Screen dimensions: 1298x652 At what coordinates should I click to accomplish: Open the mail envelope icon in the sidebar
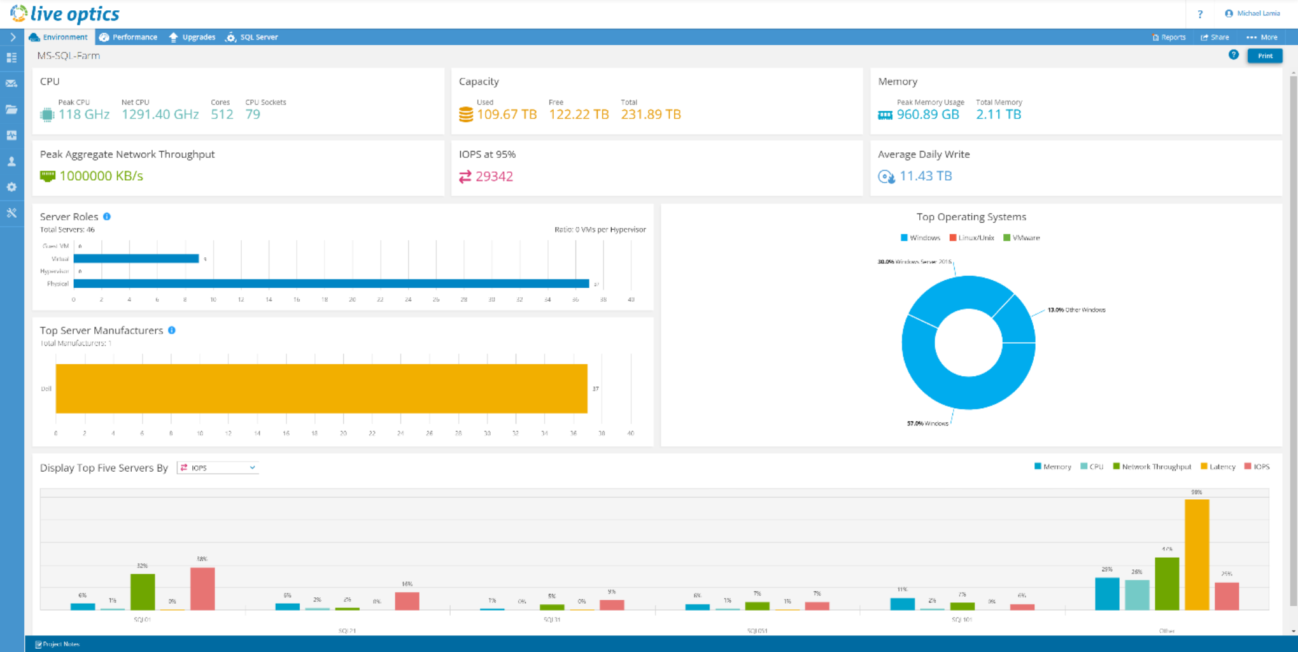pyautogui.click(x=11, y=83)
